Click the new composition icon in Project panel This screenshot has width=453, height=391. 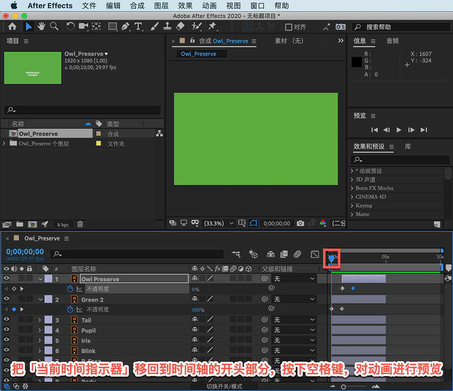[x=32, y=225]
